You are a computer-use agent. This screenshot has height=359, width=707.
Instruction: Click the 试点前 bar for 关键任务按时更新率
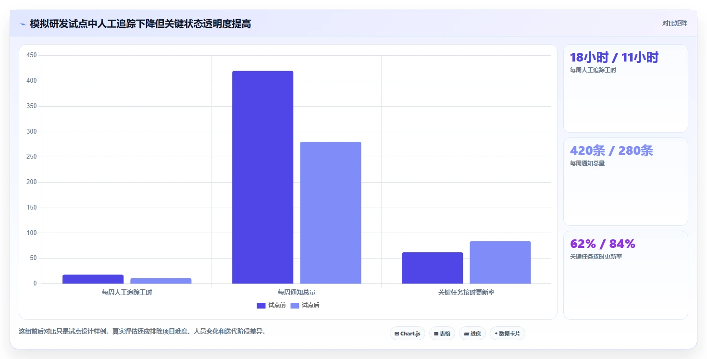pos(433,268)
